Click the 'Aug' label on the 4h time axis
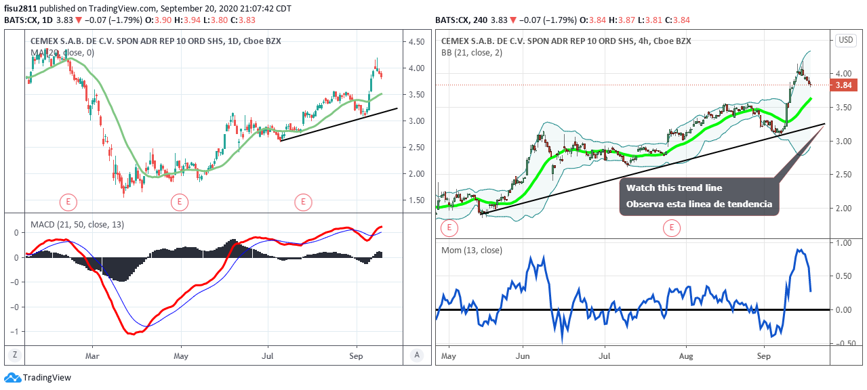 (686, 355)
